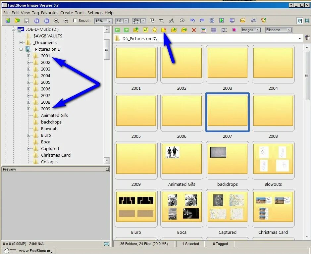Image resolution: width=311 pixels, height=254 pixels.
Task: Open the Tag menu
Action: [35, 13]
